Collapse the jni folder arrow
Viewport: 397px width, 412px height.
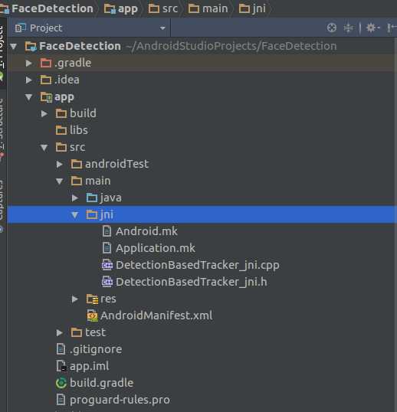coord(75,215)
